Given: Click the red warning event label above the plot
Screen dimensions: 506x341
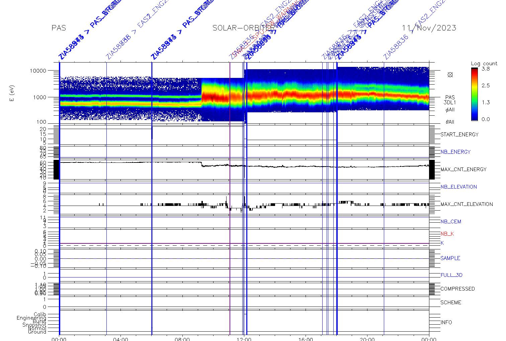Looking at the screenshot, I should pos(268,28).
